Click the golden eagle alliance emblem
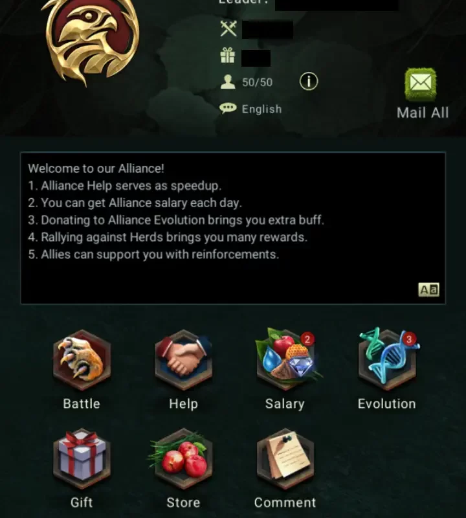Viewport: 466px width, 518px height. click(x=90, y=41)
